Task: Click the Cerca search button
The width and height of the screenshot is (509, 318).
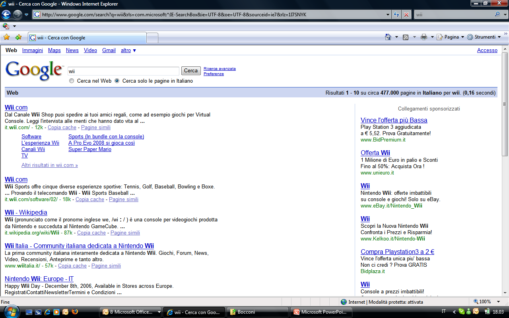Action: [191, 71]
